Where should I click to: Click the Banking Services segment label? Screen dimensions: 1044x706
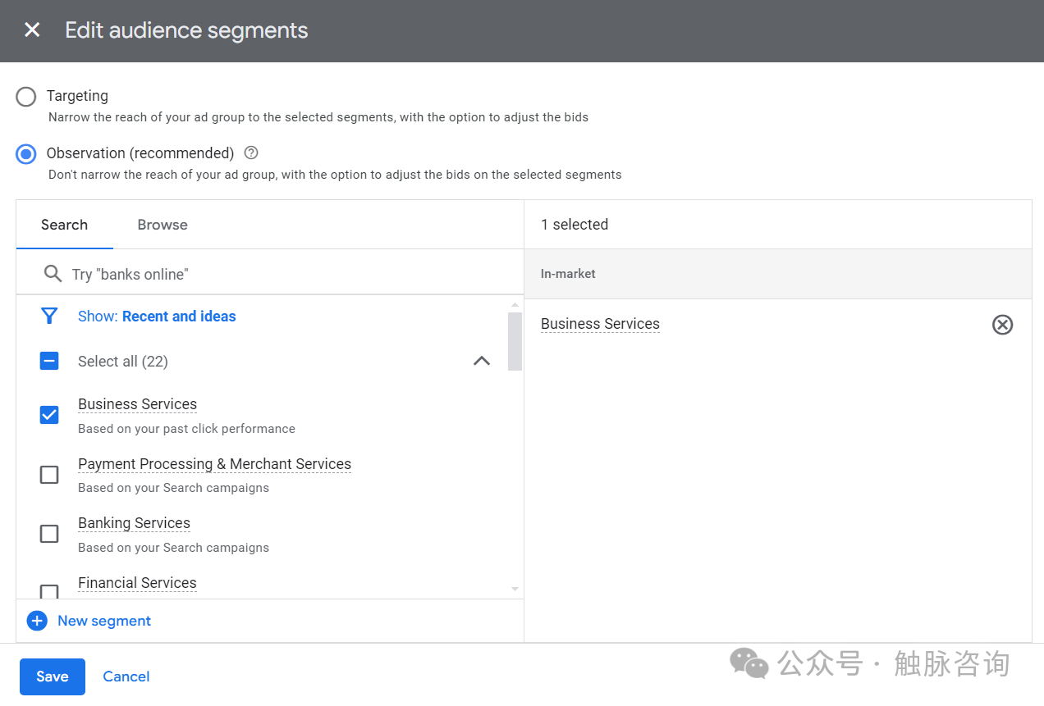click(134, 523)
